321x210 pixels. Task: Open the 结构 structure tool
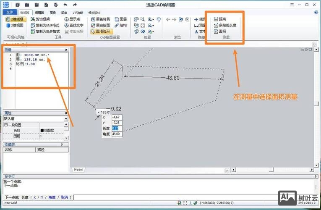tap(120, 25)
